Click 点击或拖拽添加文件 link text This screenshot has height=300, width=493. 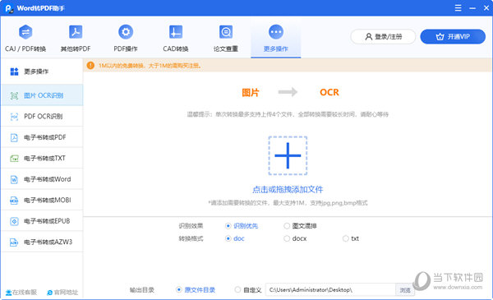288,190
